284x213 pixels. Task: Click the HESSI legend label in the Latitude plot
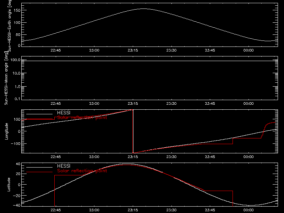click(64, 166)
